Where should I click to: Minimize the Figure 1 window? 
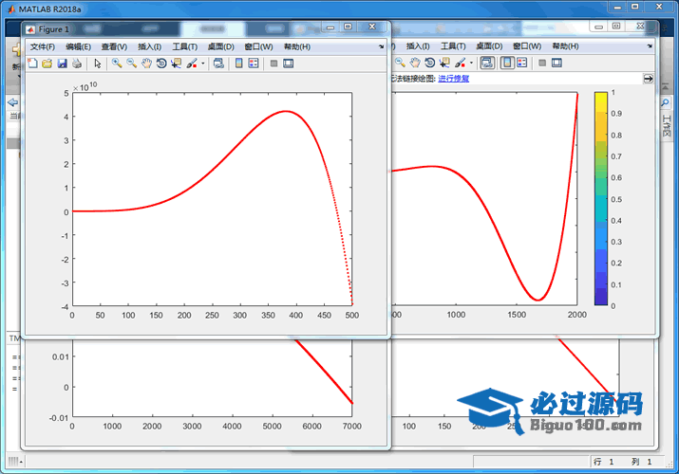(x=330, y=27)
